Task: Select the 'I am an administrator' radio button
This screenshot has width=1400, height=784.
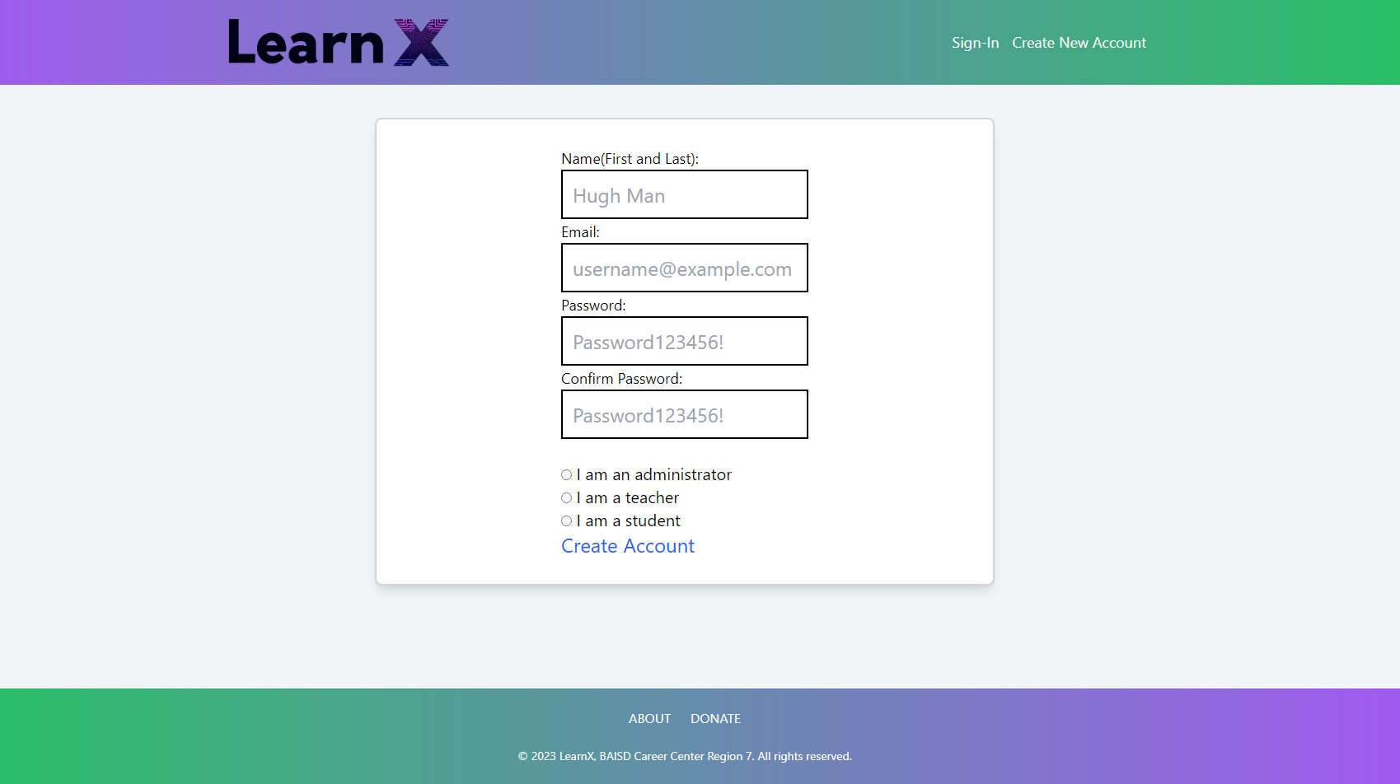Action: [566, 475]
